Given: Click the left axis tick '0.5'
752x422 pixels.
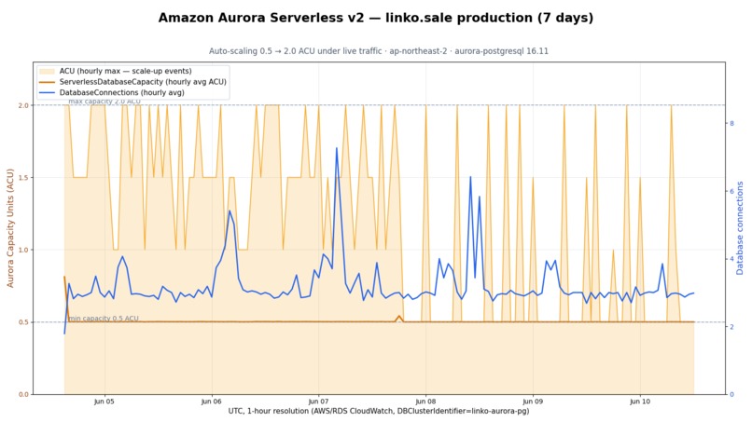Looking at the screenshot, I should point(23,322).
